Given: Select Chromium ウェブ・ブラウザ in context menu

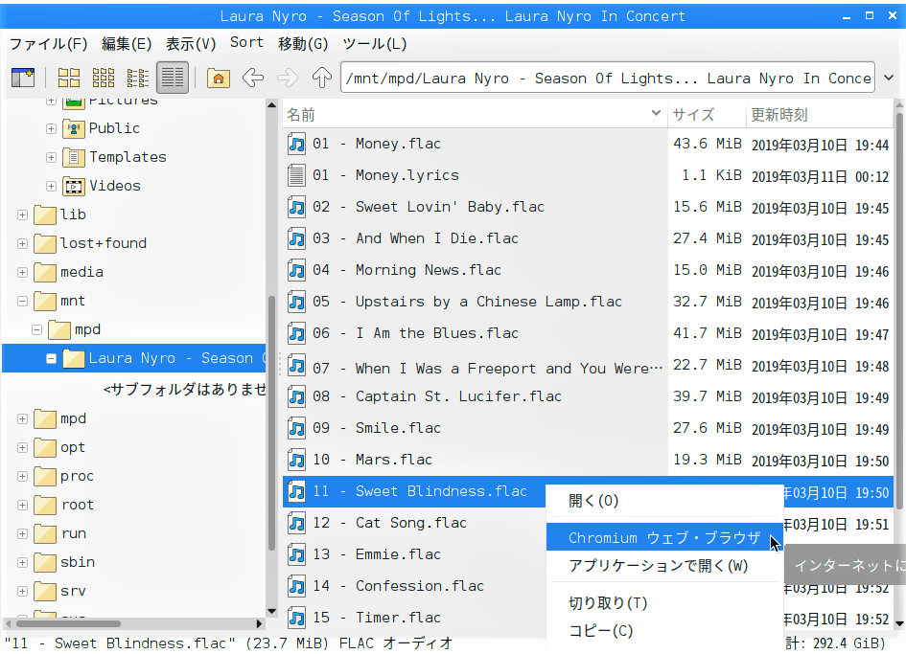Looking at the screenshot, I should pos(664,537).
